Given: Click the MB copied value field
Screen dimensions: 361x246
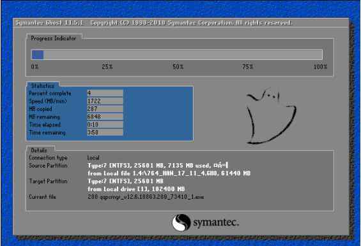Looking at the screenshot, I should pos(105,109).
